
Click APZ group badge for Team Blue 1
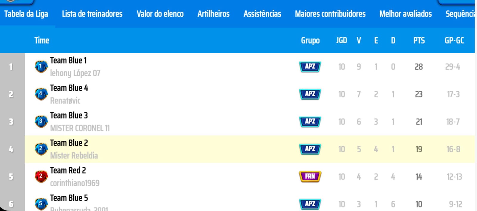point(310,67)
